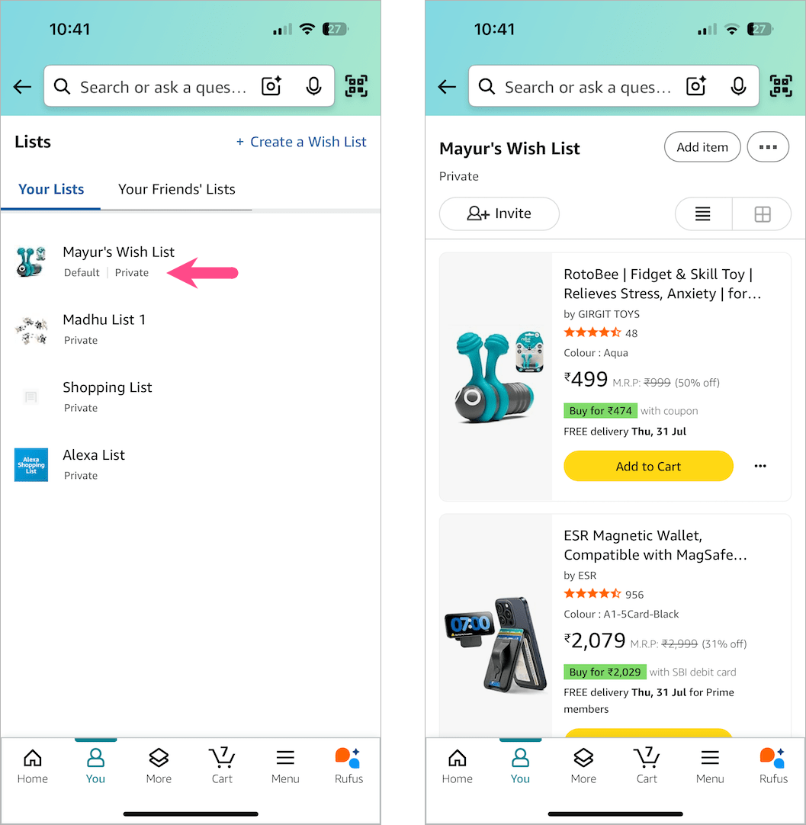Add RotoBee toy to cart
Viewport: 806px width, 825px height.
click(648, 466)
